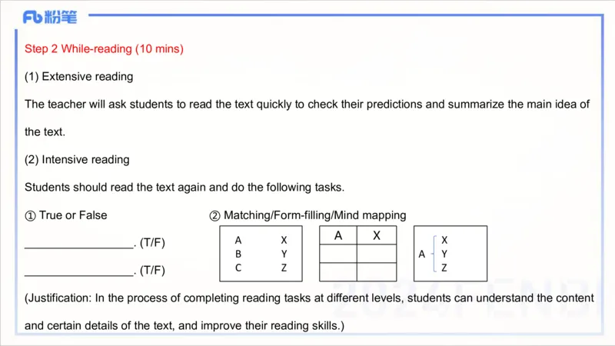Screen dimensions: 615x346
Task: Click the circled number ① before True or False
Action: point(30,215)
